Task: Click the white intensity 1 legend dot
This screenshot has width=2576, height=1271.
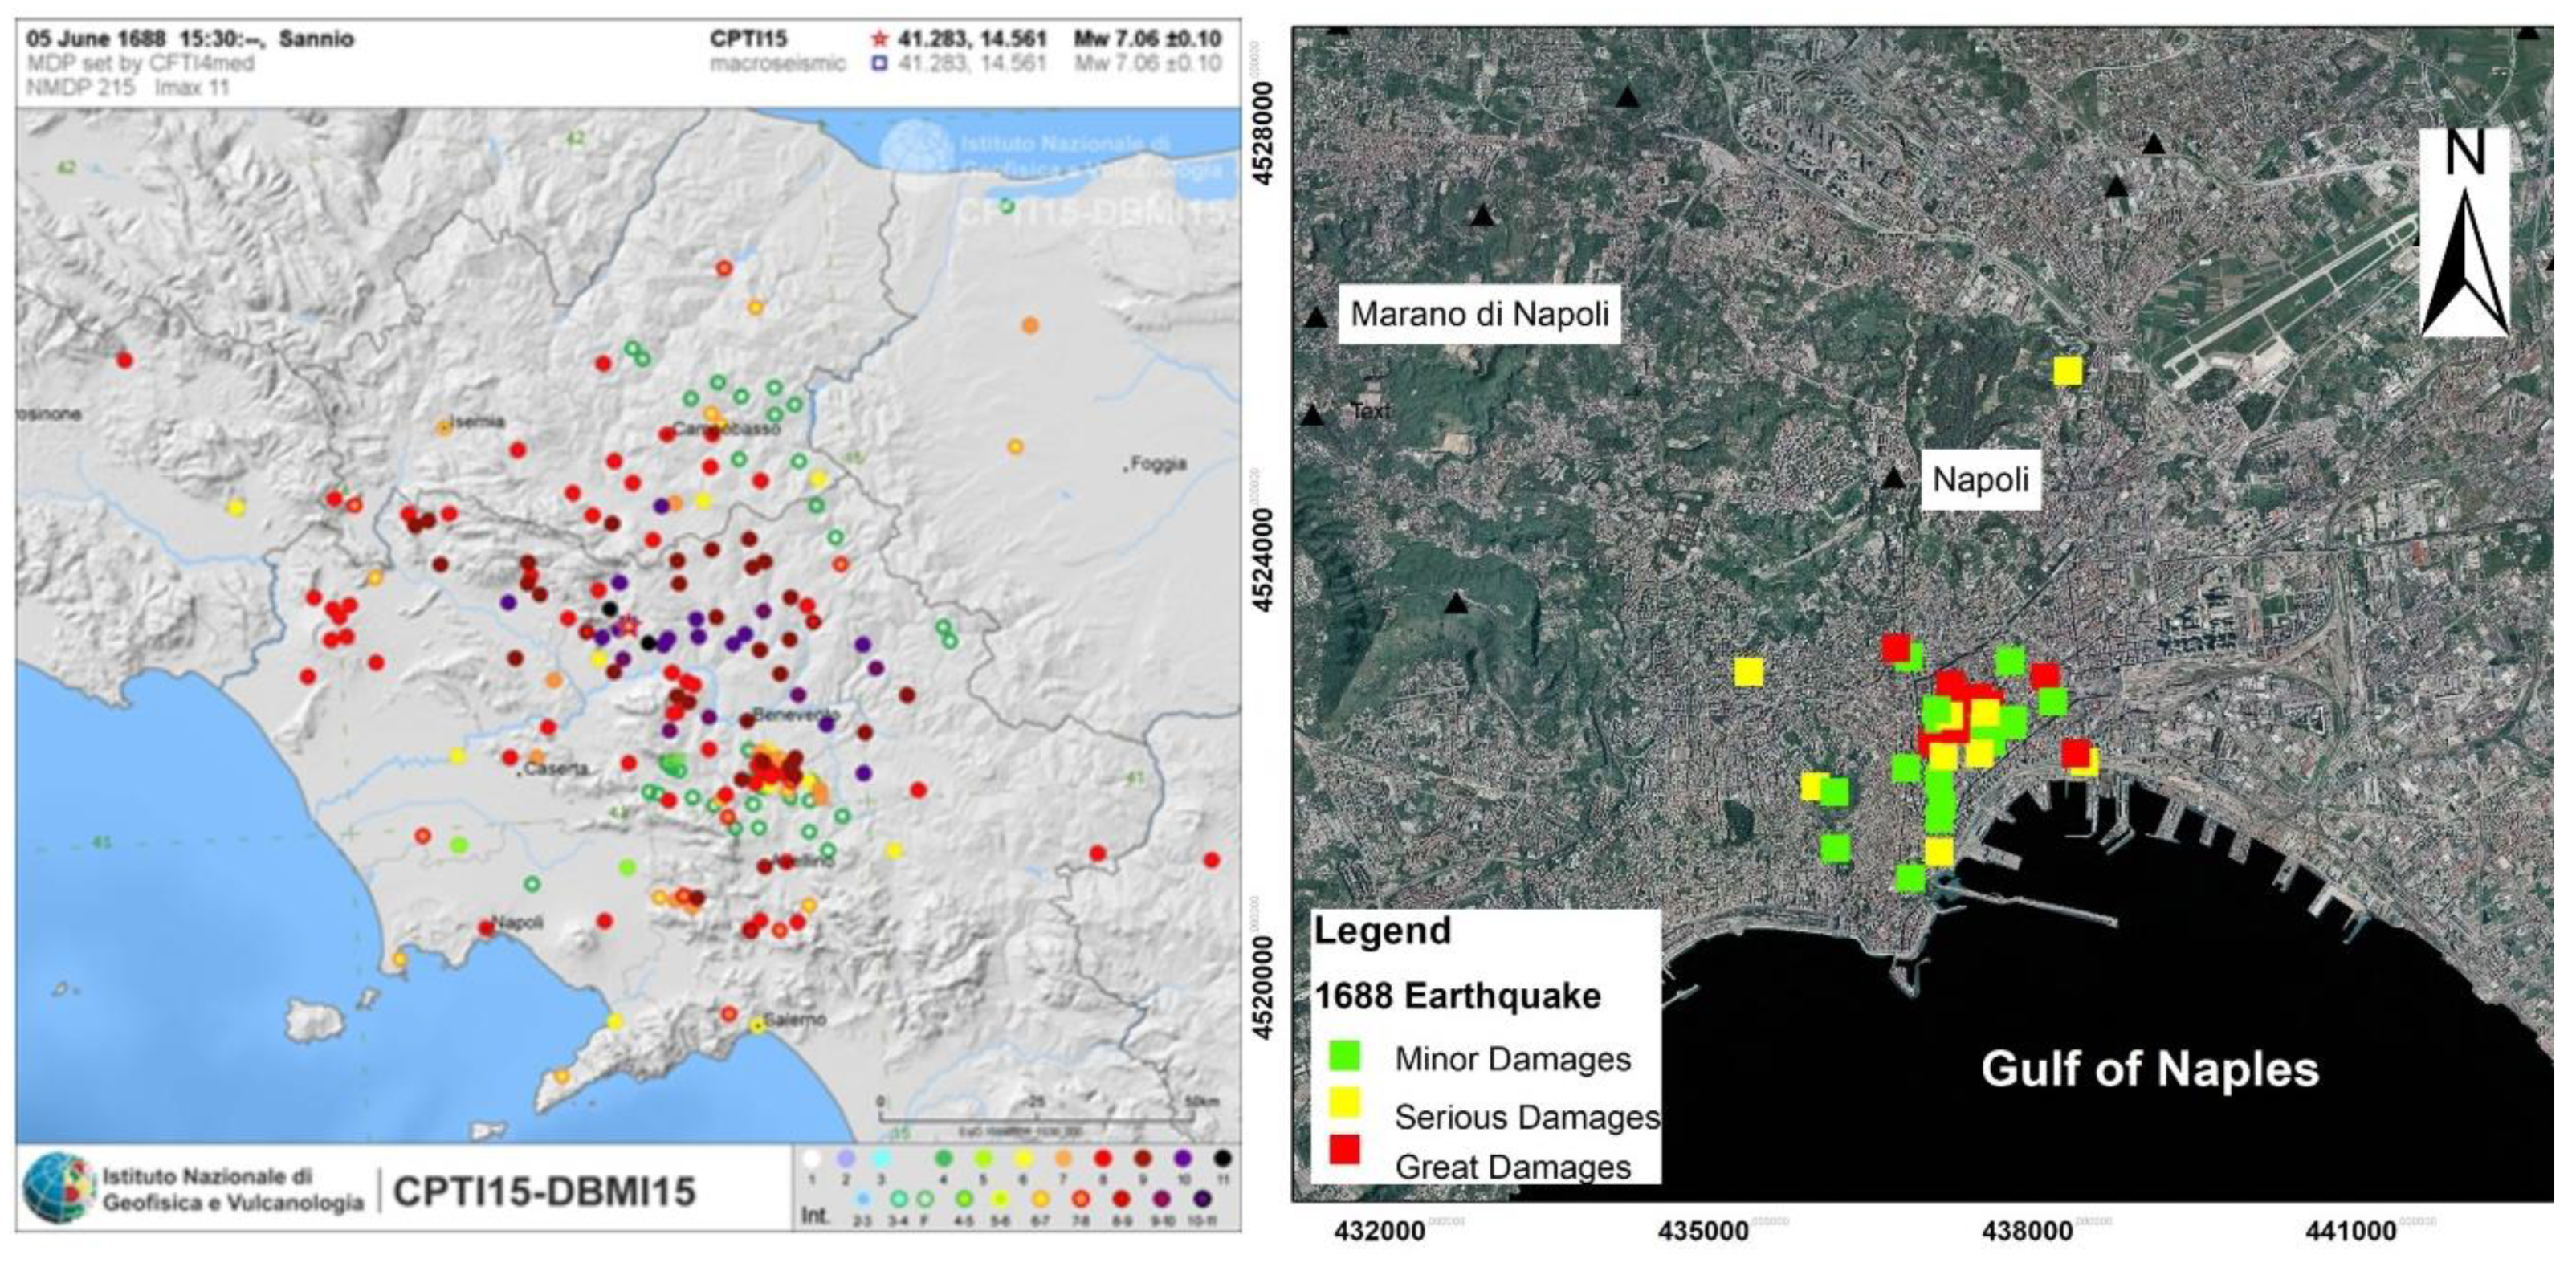Action: point(812,1159)
